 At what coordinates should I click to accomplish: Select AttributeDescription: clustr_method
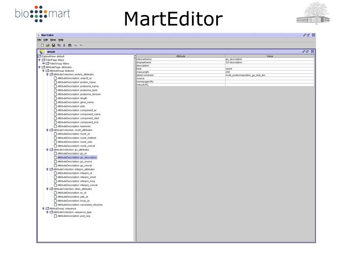pos(77,138)
